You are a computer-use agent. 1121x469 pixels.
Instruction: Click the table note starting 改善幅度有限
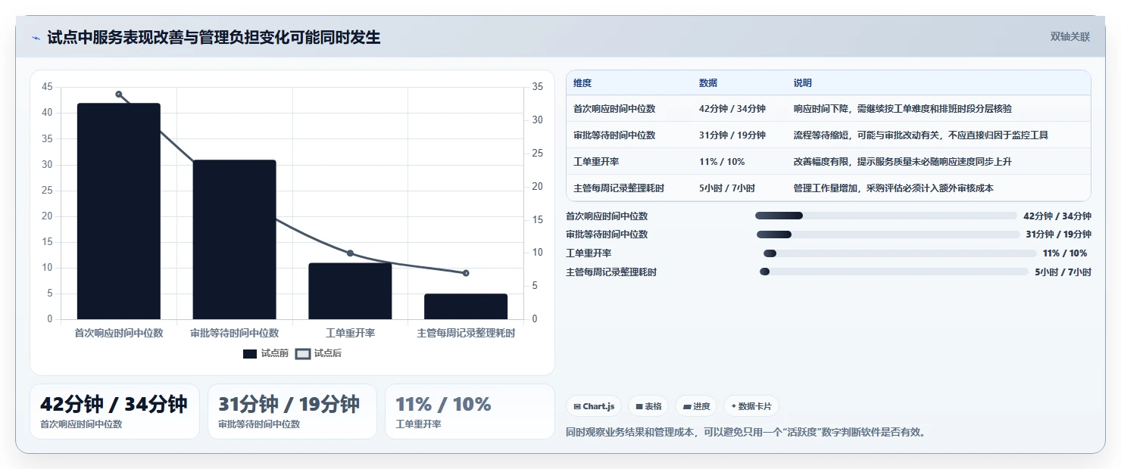pos(902,162)
